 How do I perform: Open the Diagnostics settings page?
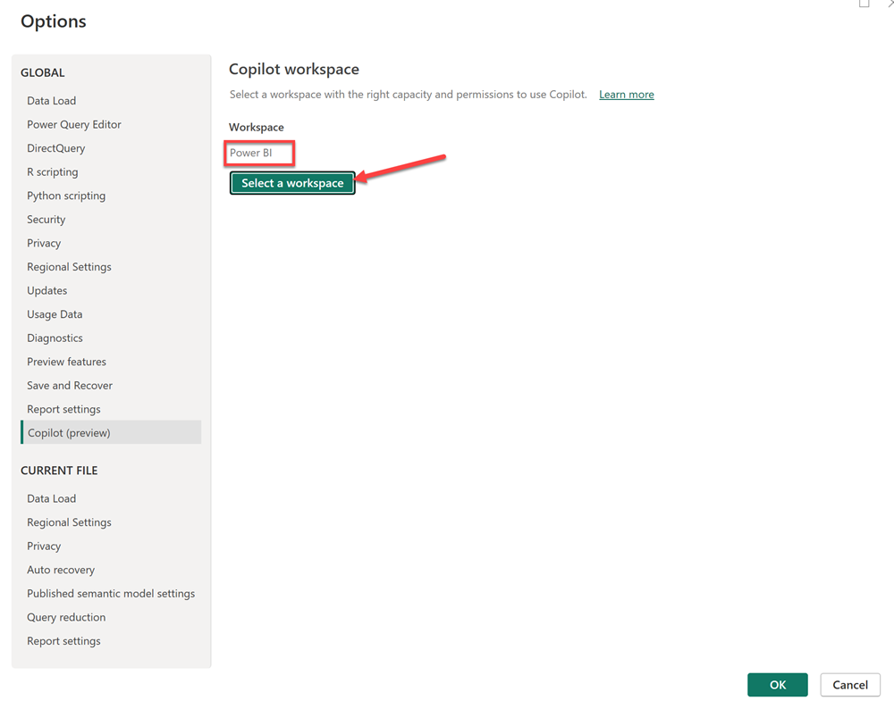55,338
